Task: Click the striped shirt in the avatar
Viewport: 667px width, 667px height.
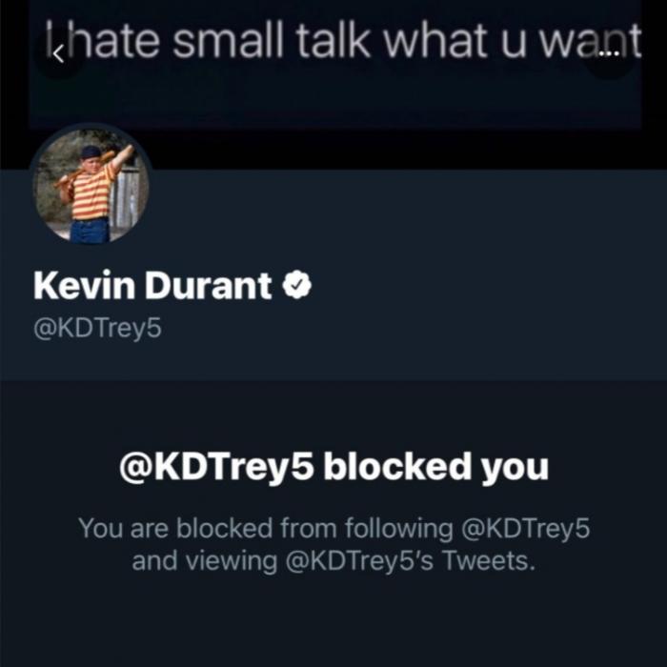Action: coord(91,192)
